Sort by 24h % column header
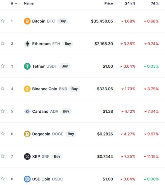The image size is (165, 185). click(x=130, y=3)
